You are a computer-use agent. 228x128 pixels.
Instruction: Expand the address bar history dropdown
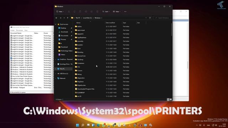(x=146, y=18)
